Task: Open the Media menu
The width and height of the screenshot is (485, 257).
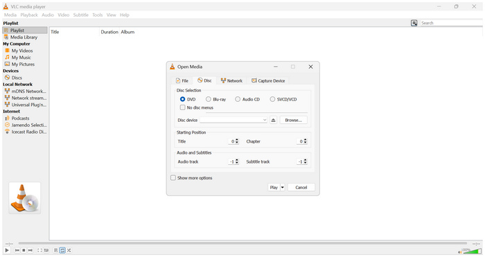Action: point(10,15)
